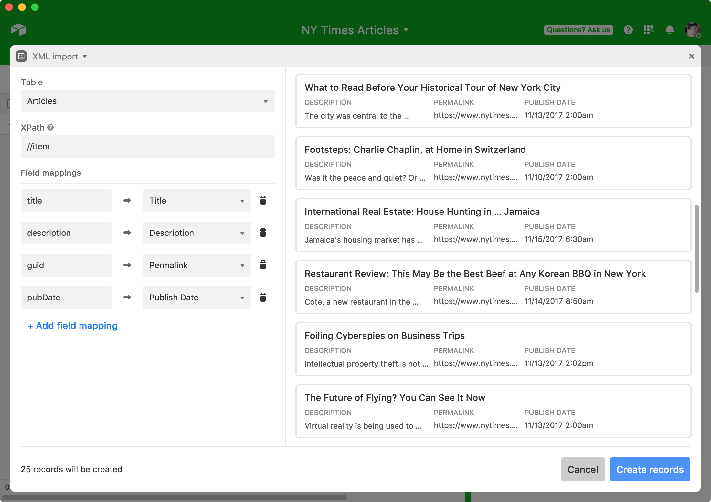Click the permalink of the Foiling Cyberspies card
This screenshot has width=711, height=502.
pyautogui.click(x=475, y=363)
